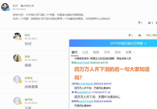
Task: Click the edit pencil beside the group title
Action: [x=146, y=43]
